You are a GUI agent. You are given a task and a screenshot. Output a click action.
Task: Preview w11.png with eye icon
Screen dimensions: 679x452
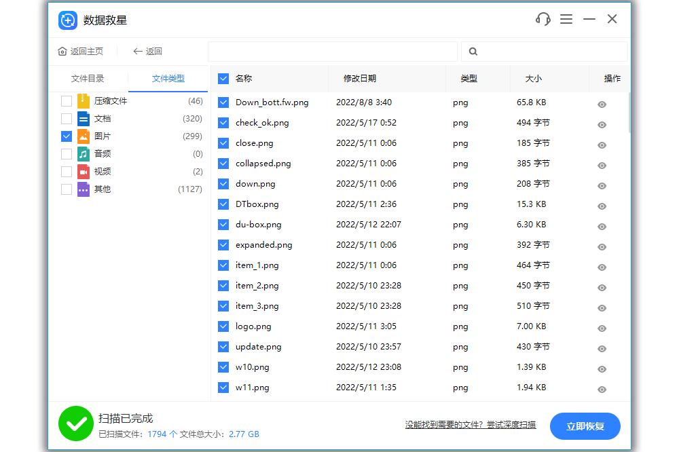[x=602, y=390]
